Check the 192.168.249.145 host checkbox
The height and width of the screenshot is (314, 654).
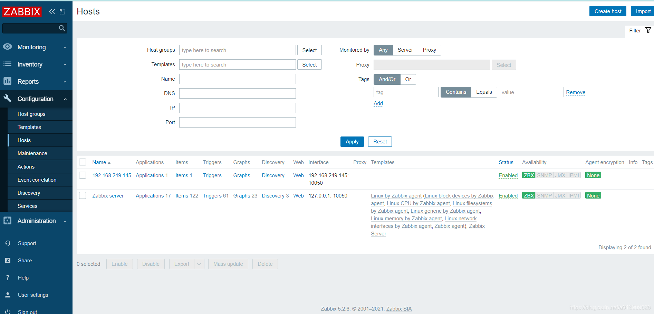click(x=83, y=175)
